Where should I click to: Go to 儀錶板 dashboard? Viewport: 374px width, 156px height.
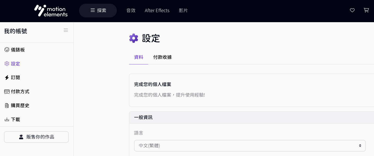(15, 50)
